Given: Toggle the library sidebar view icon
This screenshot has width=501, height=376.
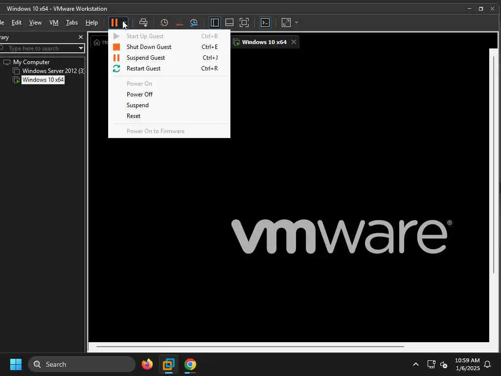Looking at the screenshot, I should pyautogui.click(x=214, y=23).
